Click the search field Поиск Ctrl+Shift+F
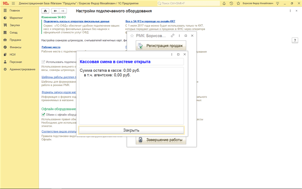 [189, 3]
